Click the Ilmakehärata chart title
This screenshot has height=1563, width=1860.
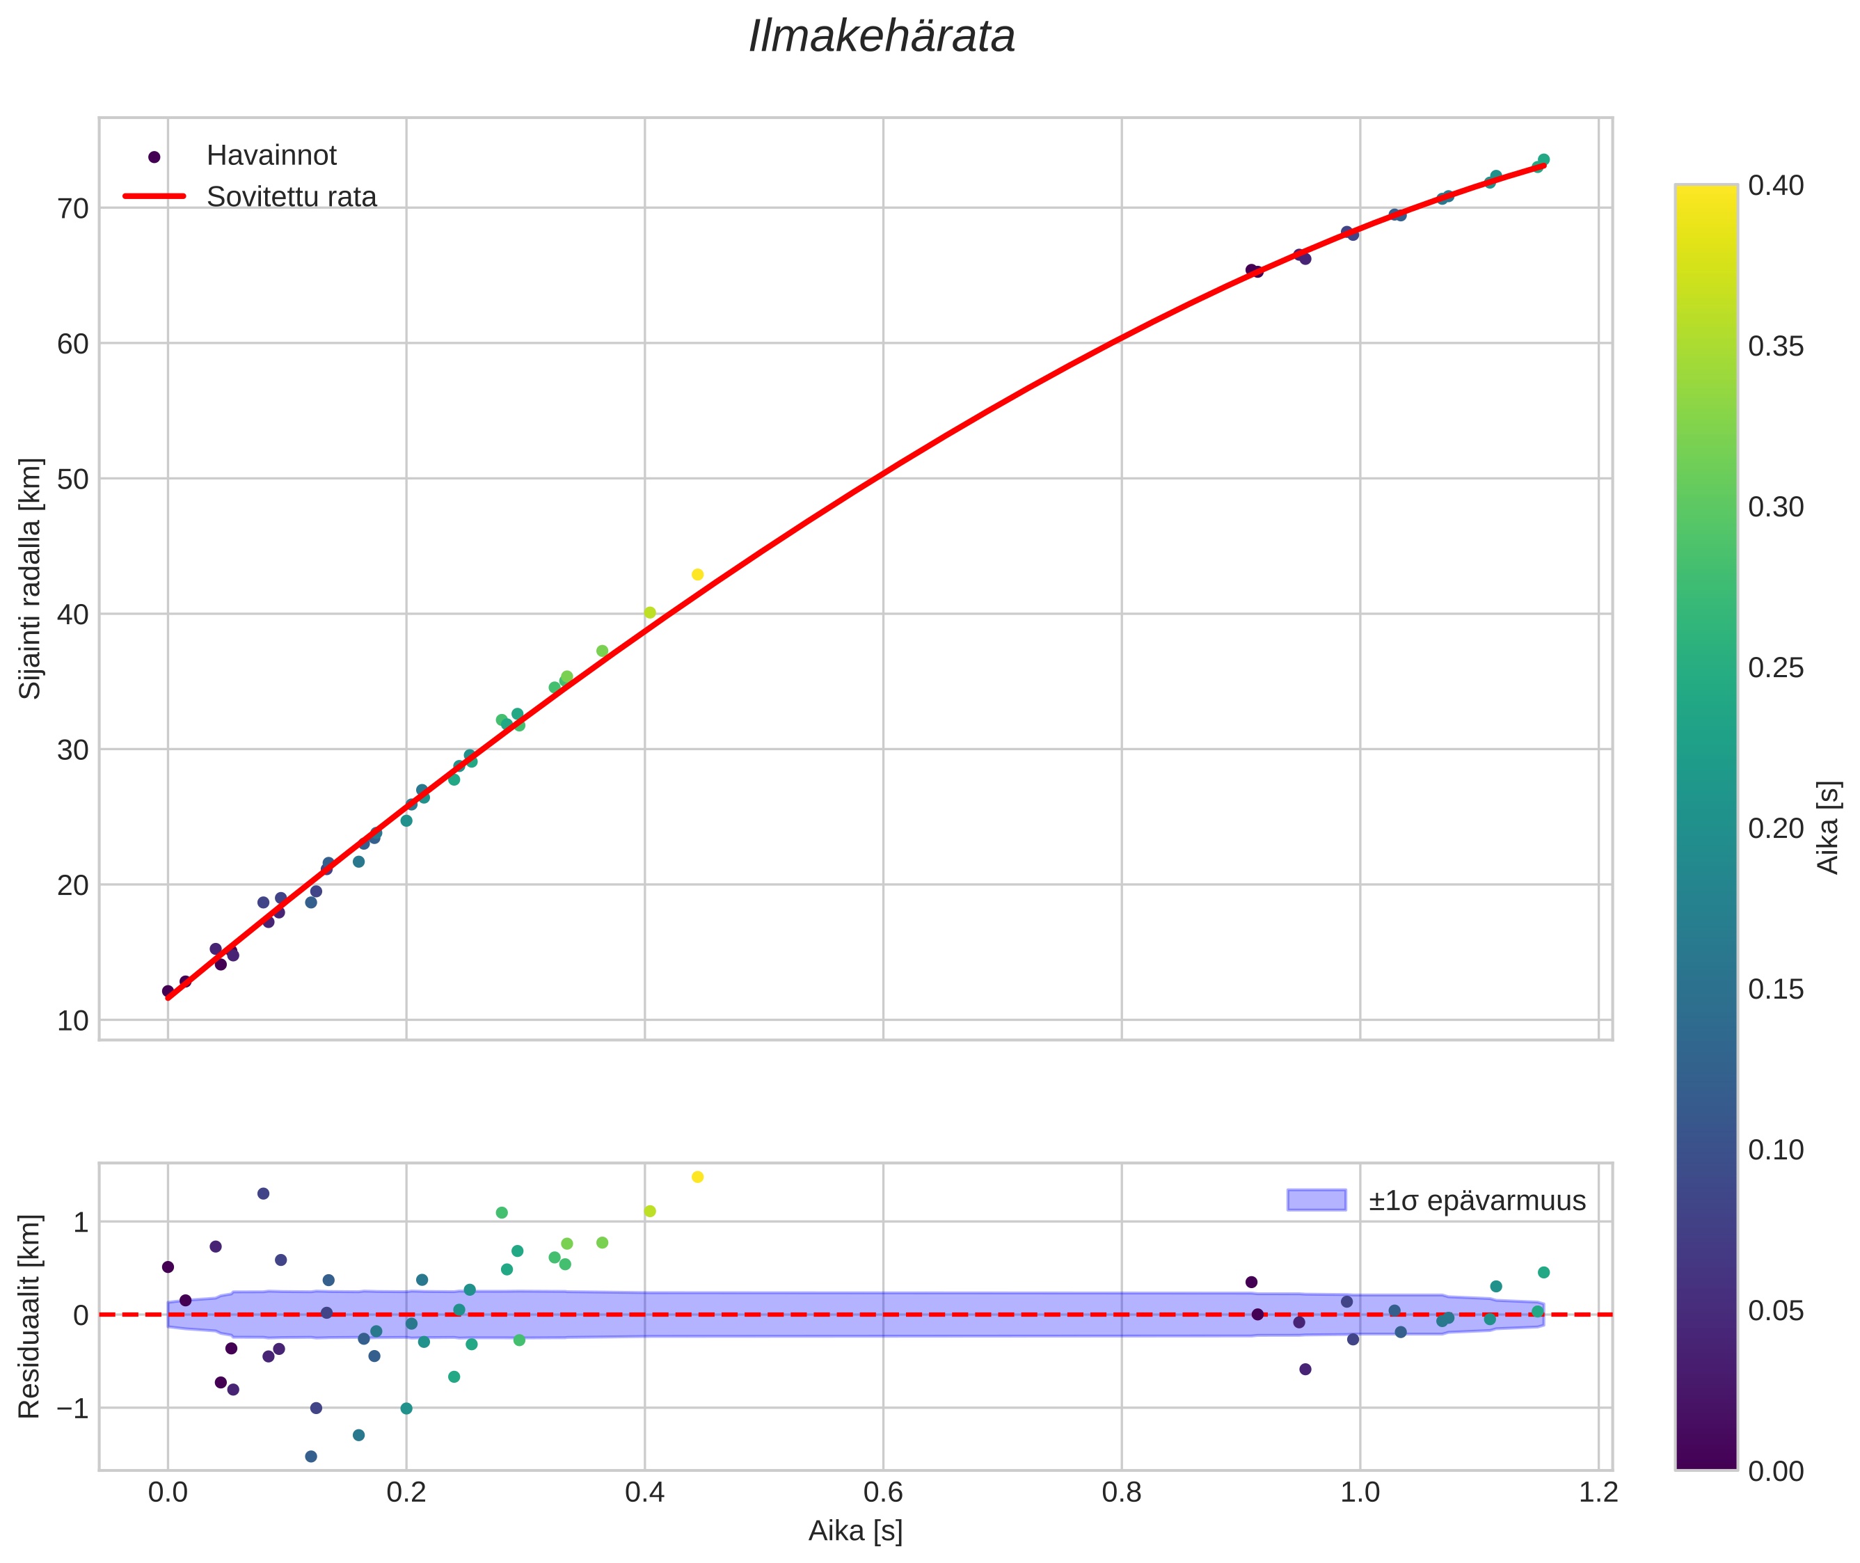[881, 37]
